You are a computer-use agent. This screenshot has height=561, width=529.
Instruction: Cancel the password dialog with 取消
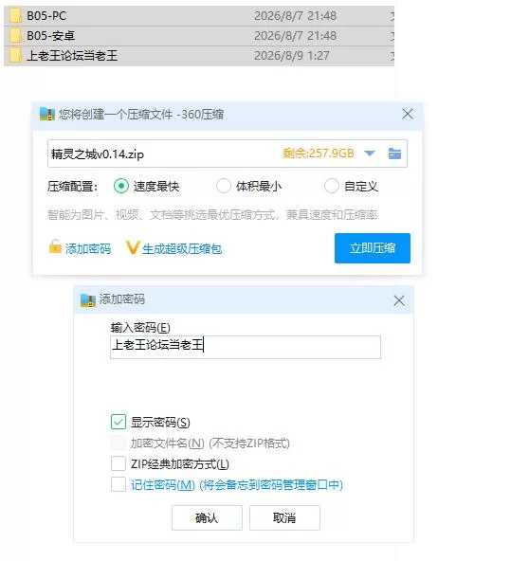pyautogui.click(x=284, y=517)
